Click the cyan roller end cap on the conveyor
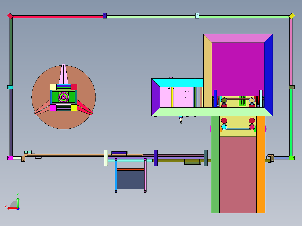This screenshot has width=302, height=226. coord(224,127)
